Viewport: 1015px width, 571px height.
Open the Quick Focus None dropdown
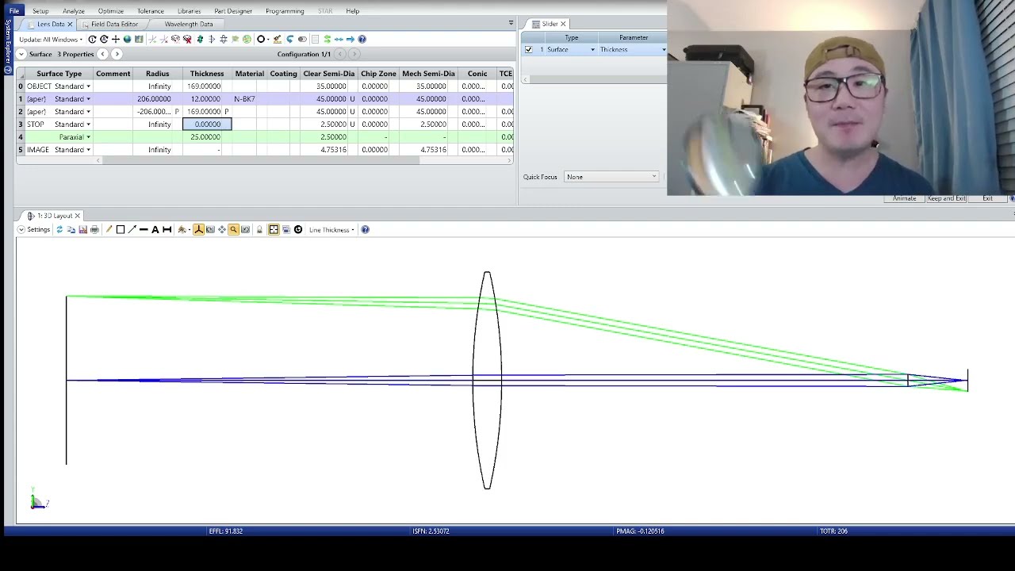pyautogui.click(x=611, y=177)
